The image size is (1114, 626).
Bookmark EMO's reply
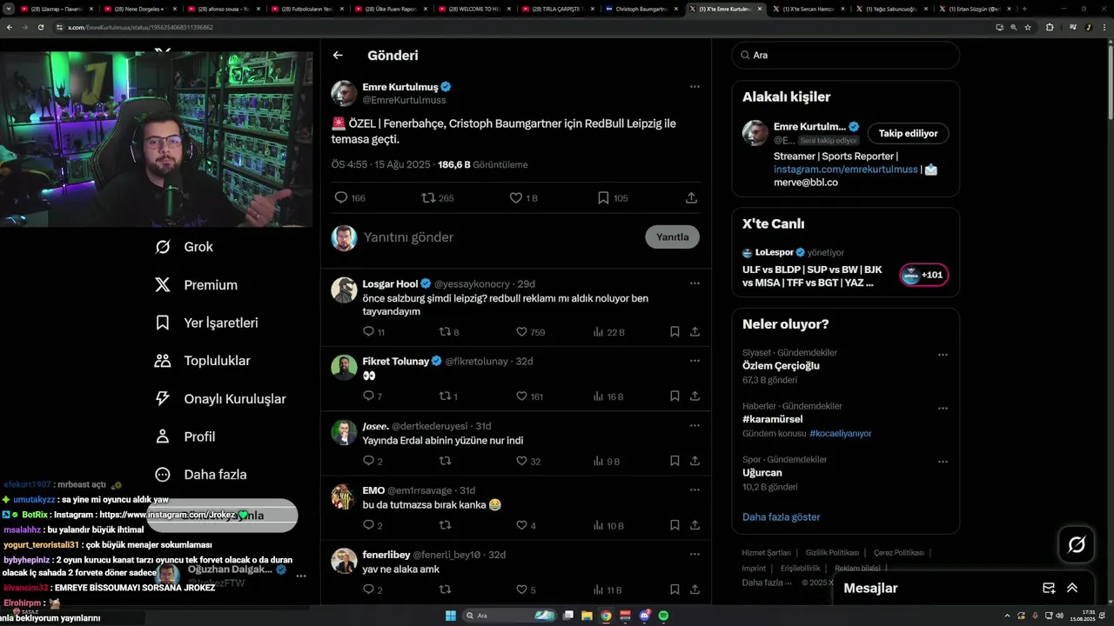[674, 525]
